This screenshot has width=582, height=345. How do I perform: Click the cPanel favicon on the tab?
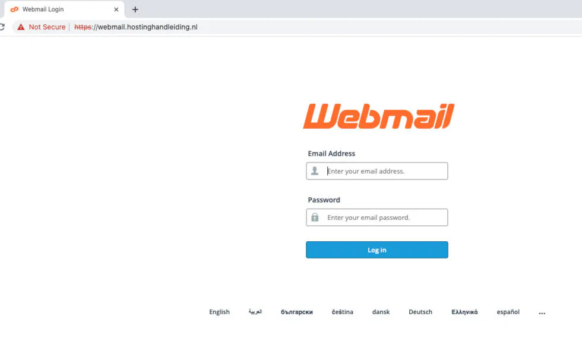(x=14, y=9)
